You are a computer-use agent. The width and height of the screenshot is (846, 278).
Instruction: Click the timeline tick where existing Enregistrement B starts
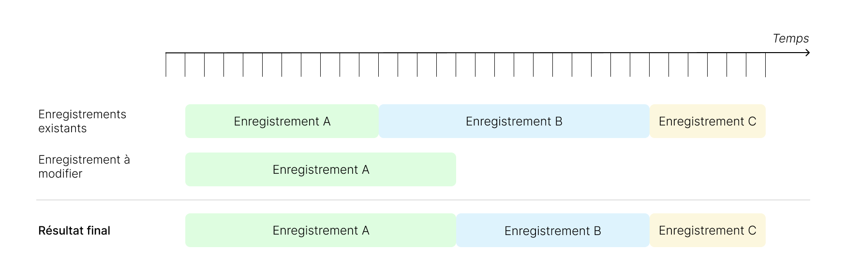(379, 65)
